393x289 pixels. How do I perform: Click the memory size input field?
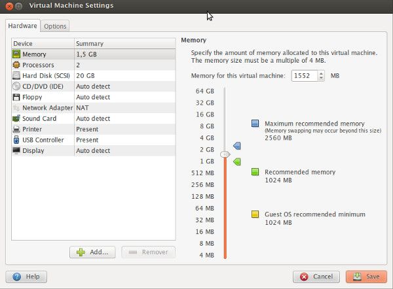click(x=302, y=76)
